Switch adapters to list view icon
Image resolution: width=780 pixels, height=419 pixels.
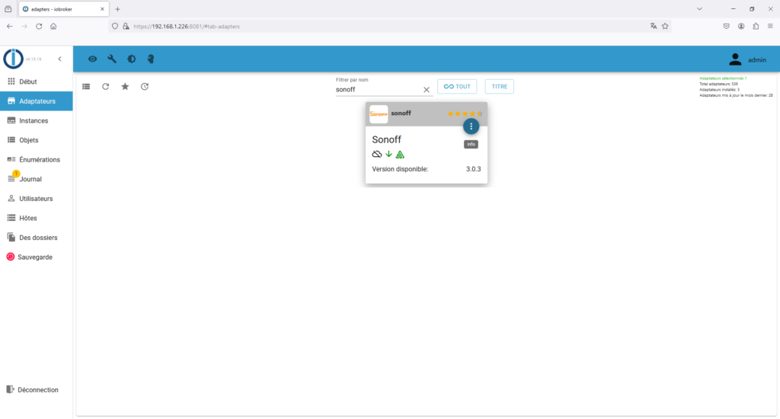pyautogui.click(x=86, y=87)
